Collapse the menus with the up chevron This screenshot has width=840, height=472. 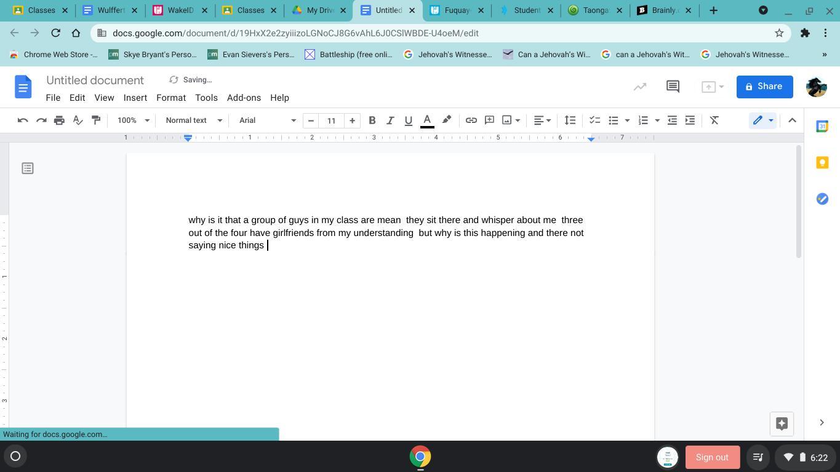click(793, 120)
